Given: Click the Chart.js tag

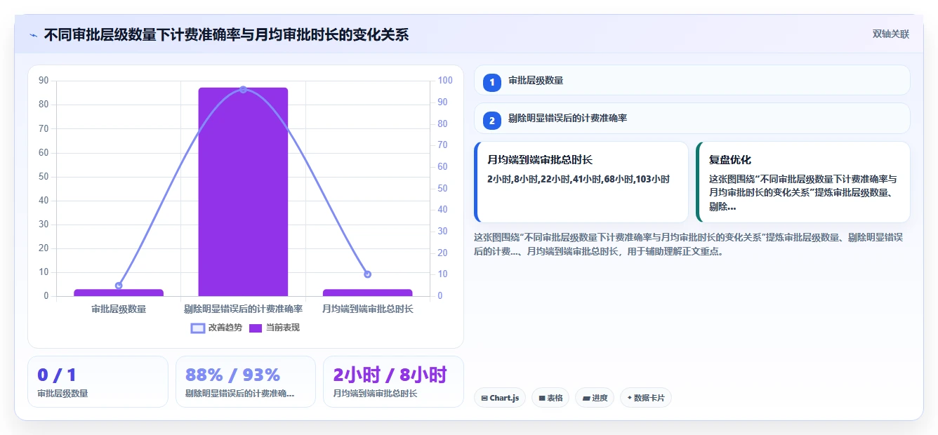Looking at the screenshot, I should [x=500, y=398].
